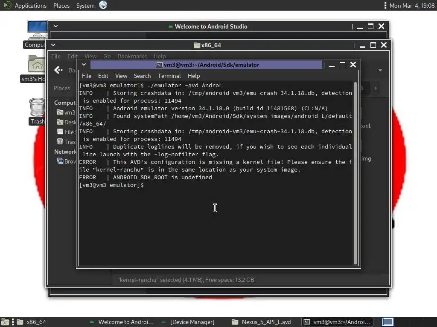
Task: Open the terminal Edit menu
Action: 103,76
